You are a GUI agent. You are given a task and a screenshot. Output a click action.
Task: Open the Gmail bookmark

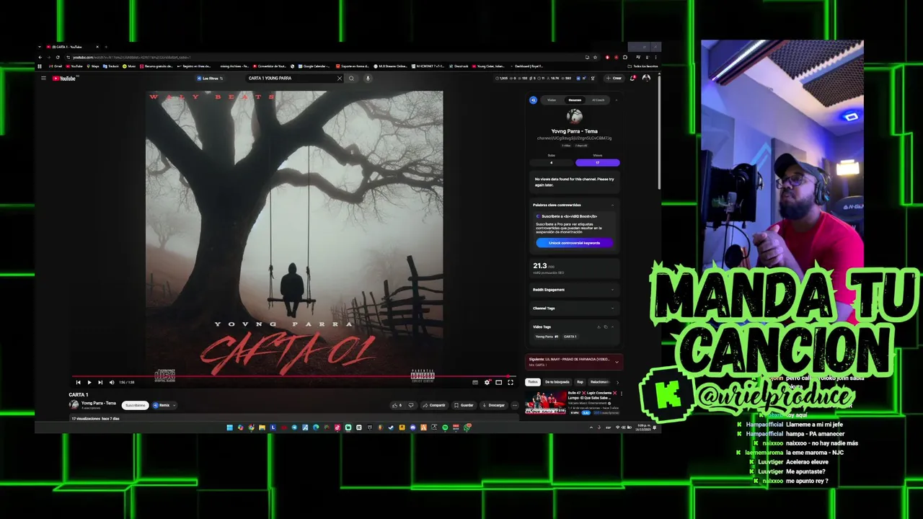[x=55, y=66]
